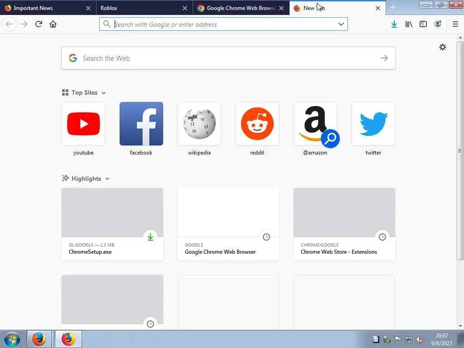Viewport: 464px width, 348px height.
Task: Click the Highlights heading
Action: [x=86, y=179]
